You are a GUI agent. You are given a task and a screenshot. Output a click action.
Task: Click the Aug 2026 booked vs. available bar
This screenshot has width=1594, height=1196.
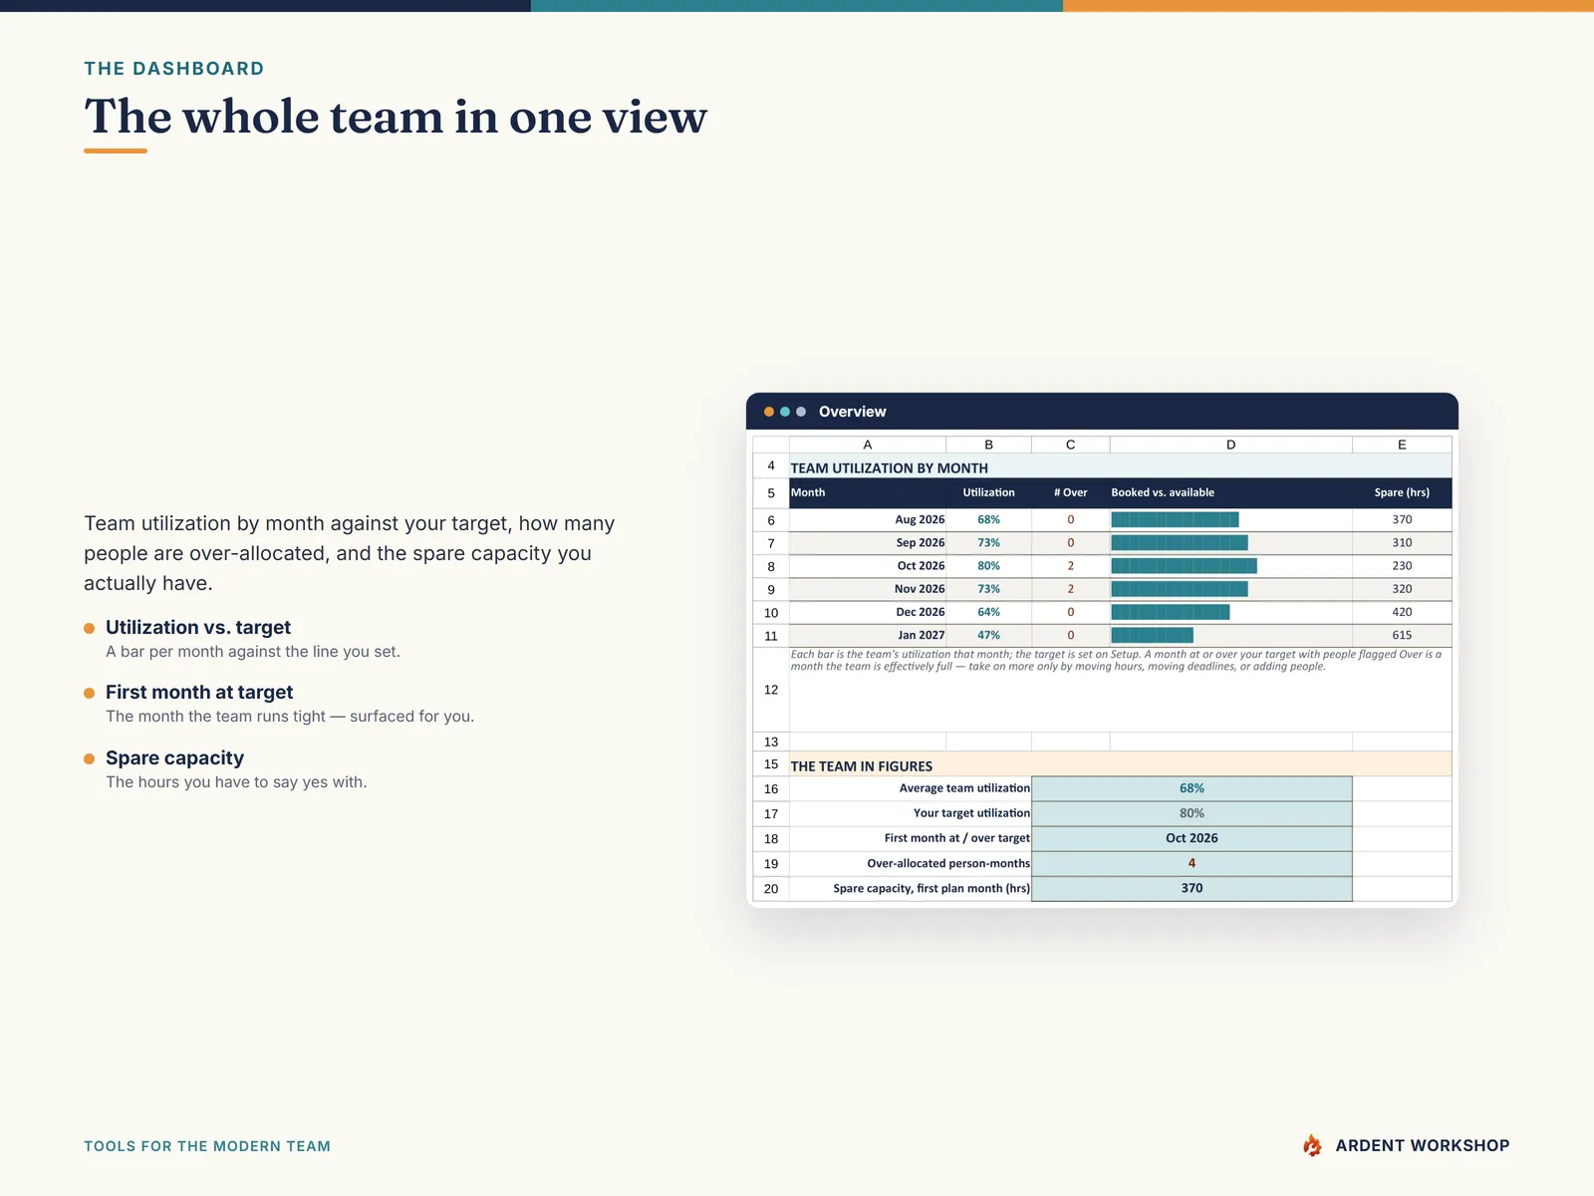click(x=1175, y=519)
